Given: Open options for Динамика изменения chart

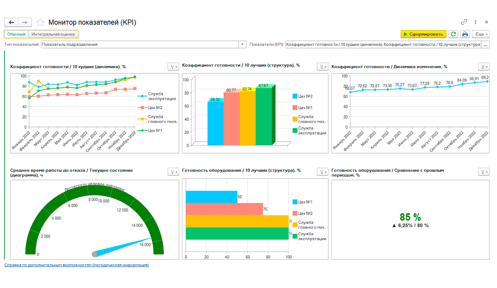Looking at the screenshot, I should (x=483, y=67).
